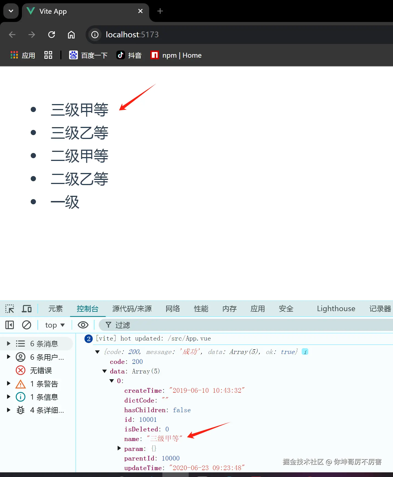
Task: Click the 二级甲等 list item
Action: click(x=80, y=156)
